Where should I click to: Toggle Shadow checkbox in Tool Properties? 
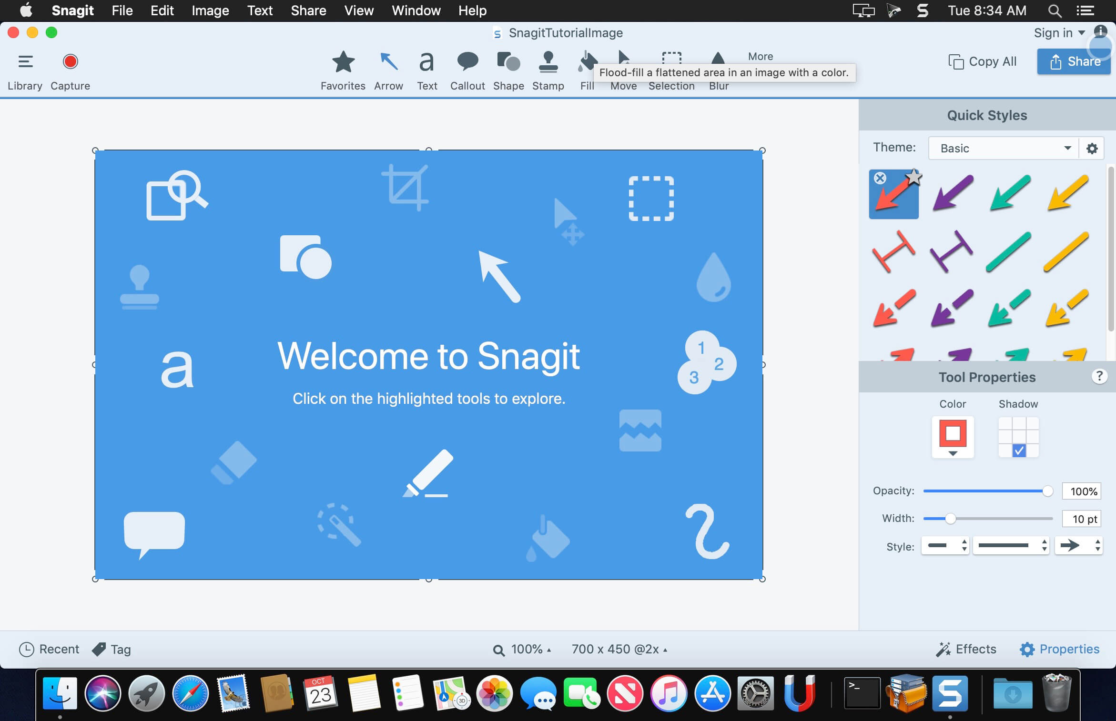[1018, 451]
